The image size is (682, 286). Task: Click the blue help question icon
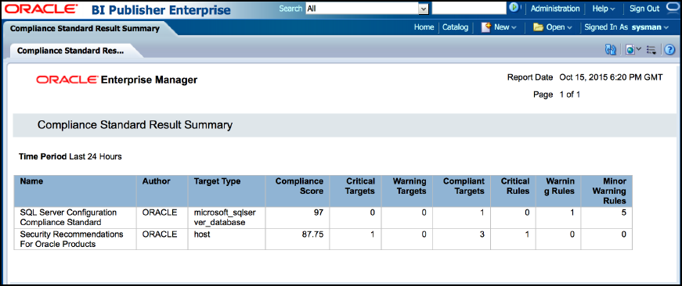[x=669, y=50]
